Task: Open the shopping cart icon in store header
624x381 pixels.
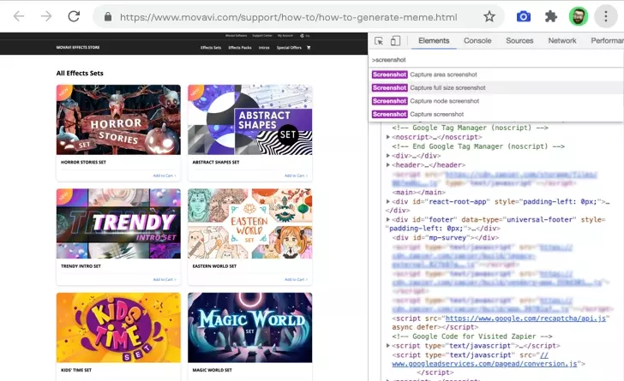Action: (x=309, y=48)
